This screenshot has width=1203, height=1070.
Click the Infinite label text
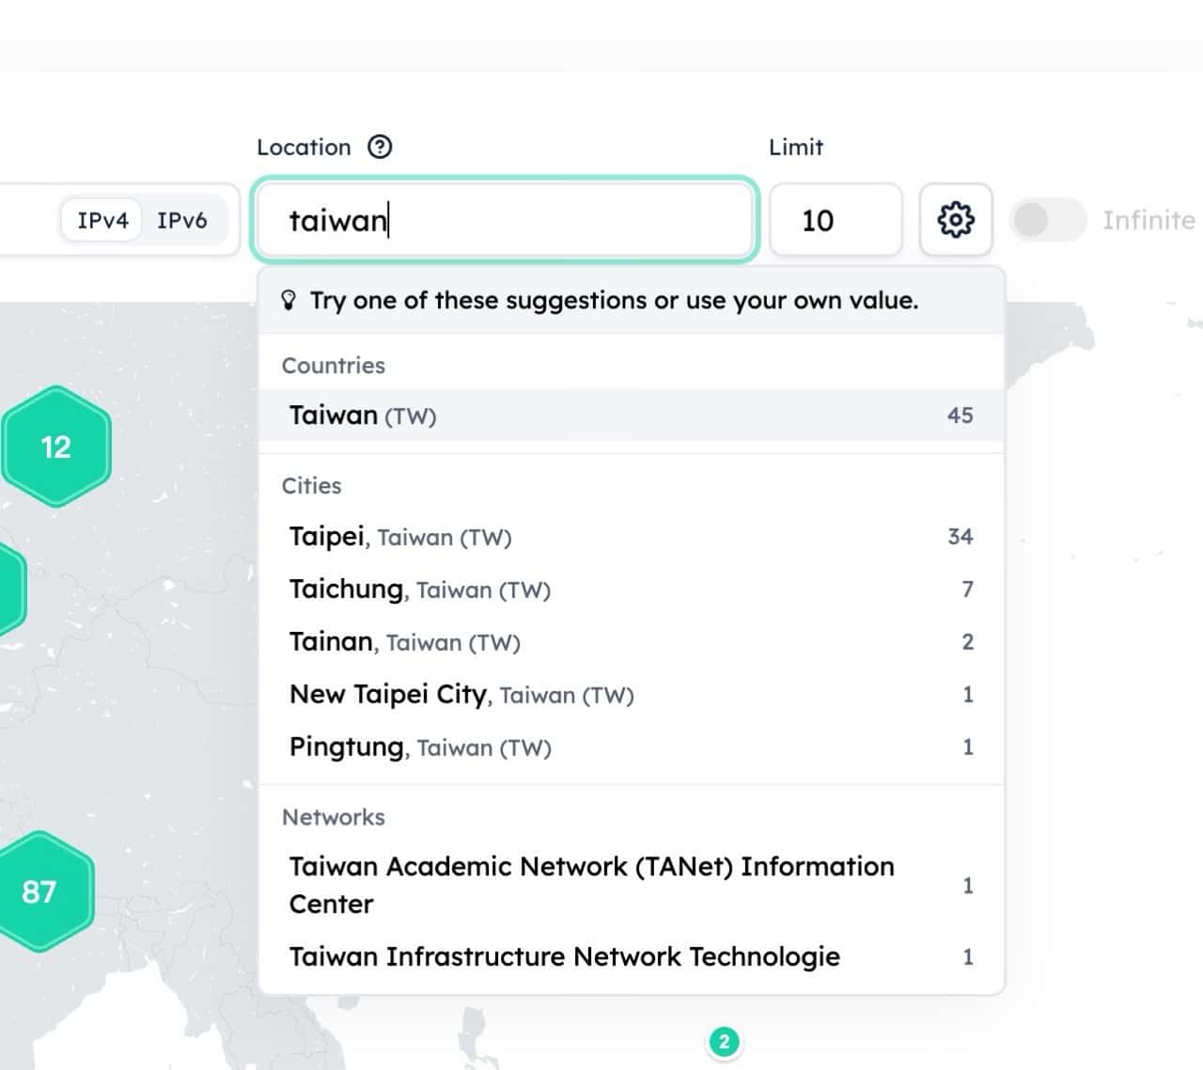pos(1148,220)
